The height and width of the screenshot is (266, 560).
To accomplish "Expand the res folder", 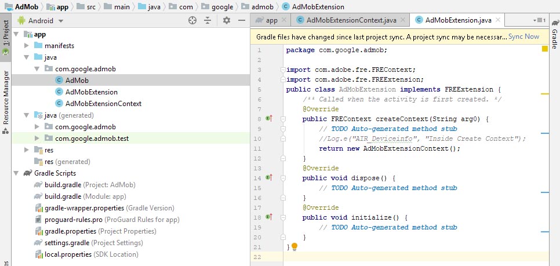I will click(27, 150).
